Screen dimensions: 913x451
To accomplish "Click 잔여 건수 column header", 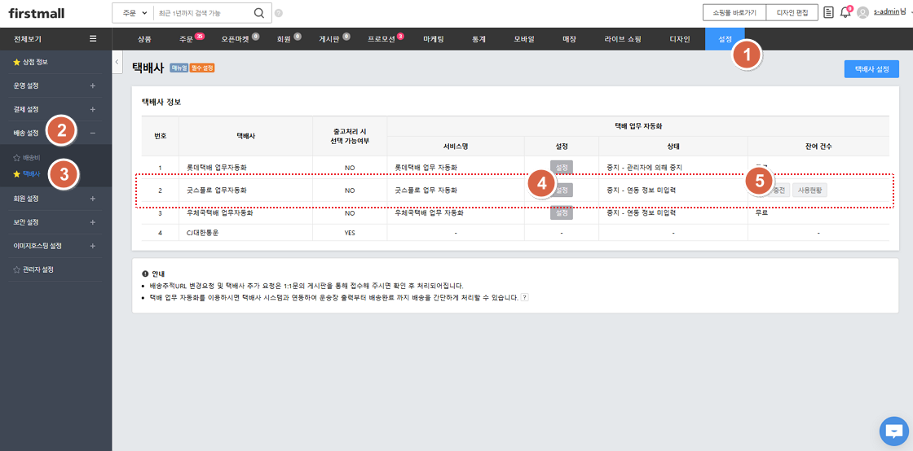I will 818,146.
